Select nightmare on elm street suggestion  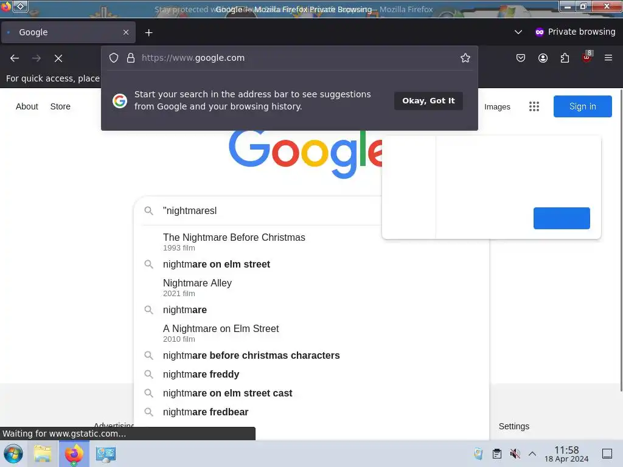311,264
